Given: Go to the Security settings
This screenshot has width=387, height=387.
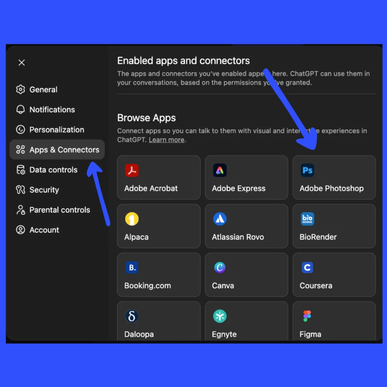Looking at the screenshot, I should point(44,190).
